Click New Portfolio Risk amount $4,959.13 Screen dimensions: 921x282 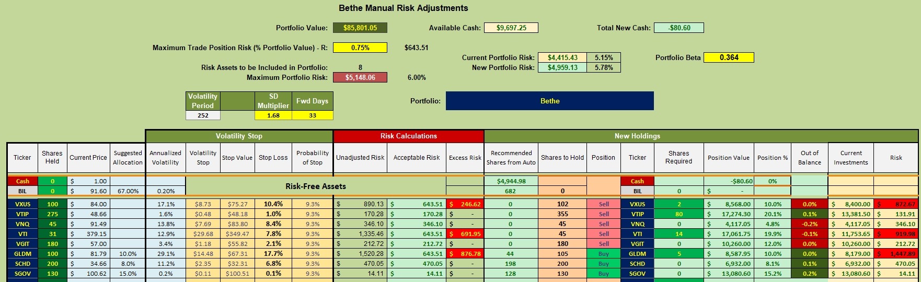(x=562, y=67)
